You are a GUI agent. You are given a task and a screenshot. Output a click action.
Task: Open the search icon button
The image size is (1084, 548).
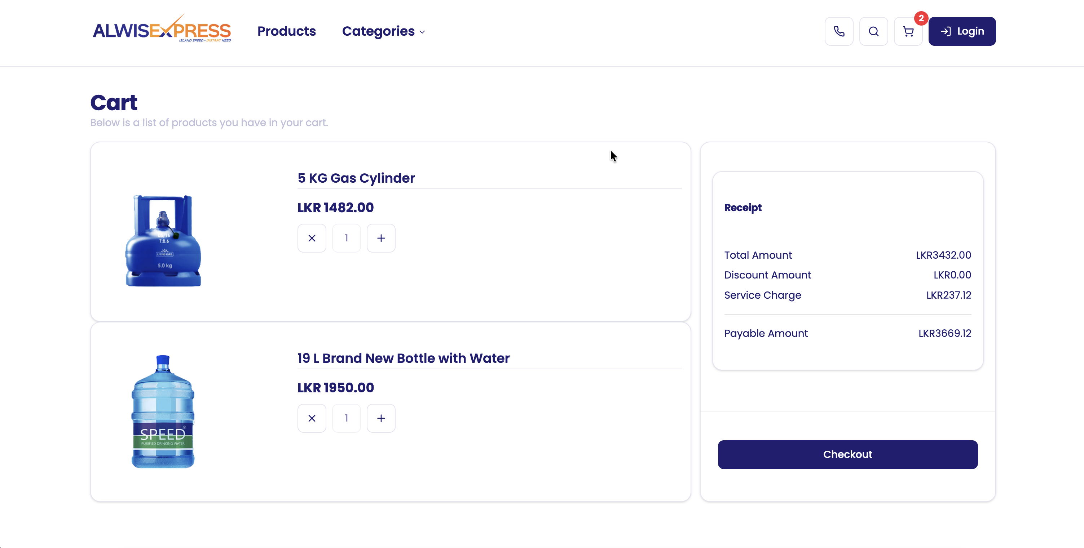click(873, 31)
